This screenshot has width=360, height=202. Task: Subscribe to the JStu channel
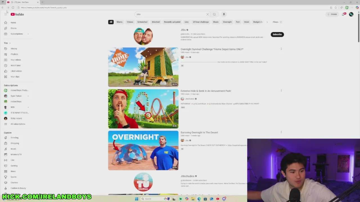pos(277,35)
